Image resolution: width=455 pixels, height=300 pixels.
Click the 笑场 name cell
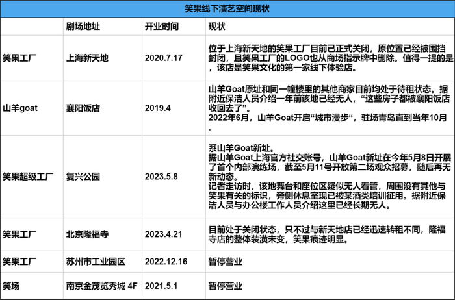(11, 286)
